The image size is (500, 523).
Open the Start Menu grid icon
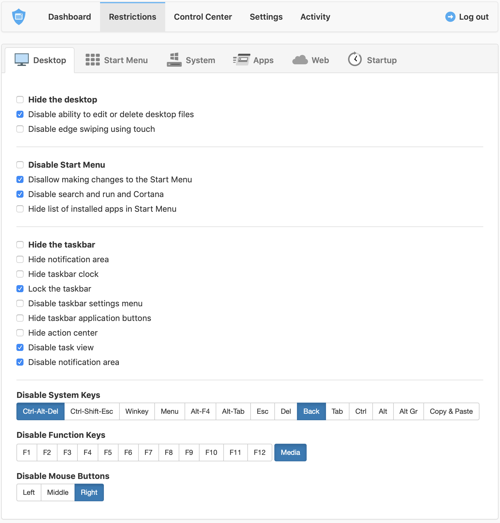coord(93,60)
